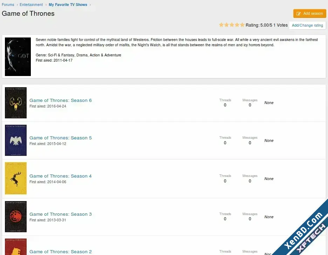Image resolution: width=328 pixels, height=255 pixels.
Task: Click First aired: 2011-04-17 text
Action: click(x=54, y=60)
